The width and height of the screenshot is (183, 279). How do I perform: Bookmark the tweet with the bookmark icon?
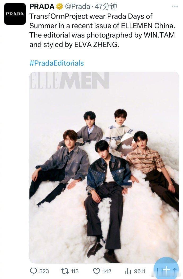[160, 271]
